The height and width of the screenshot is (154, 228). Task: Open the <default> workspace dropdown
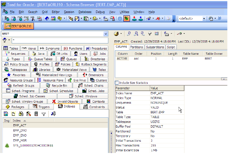click(x=204, y=18)
